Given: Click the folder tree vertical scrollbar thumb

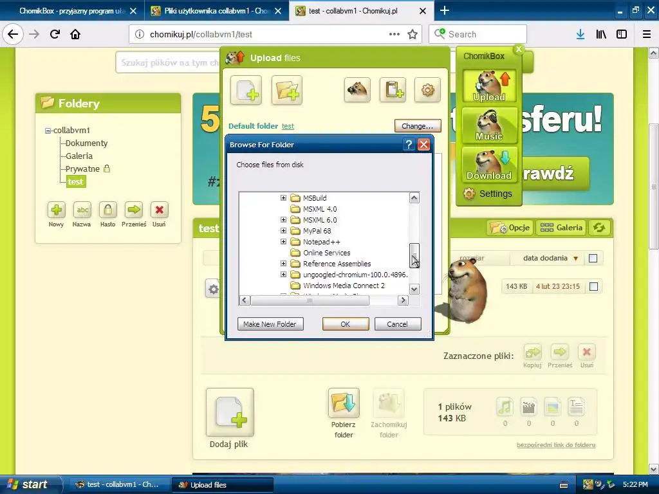Looking at the screenshot, I should coord(414,255).
